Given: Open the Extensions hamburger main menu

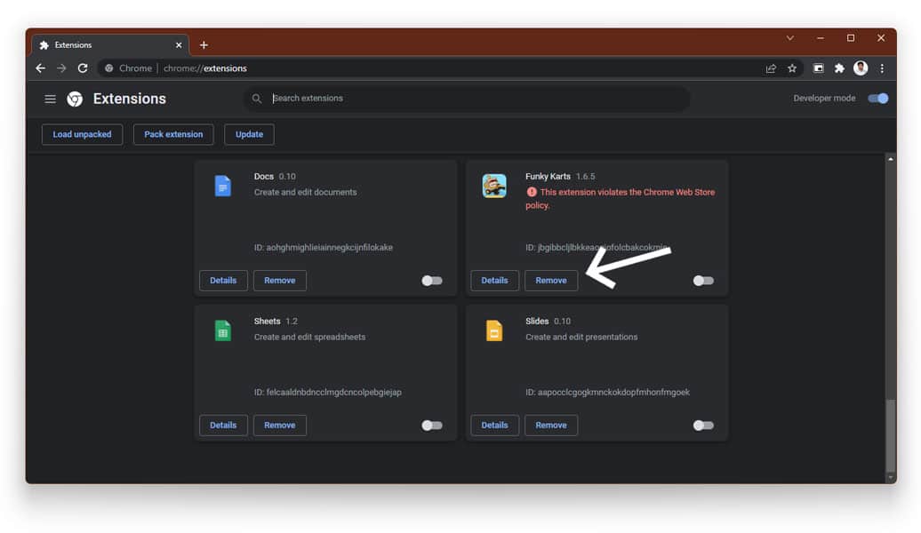Looking at the screenshot, I should 50,99.
